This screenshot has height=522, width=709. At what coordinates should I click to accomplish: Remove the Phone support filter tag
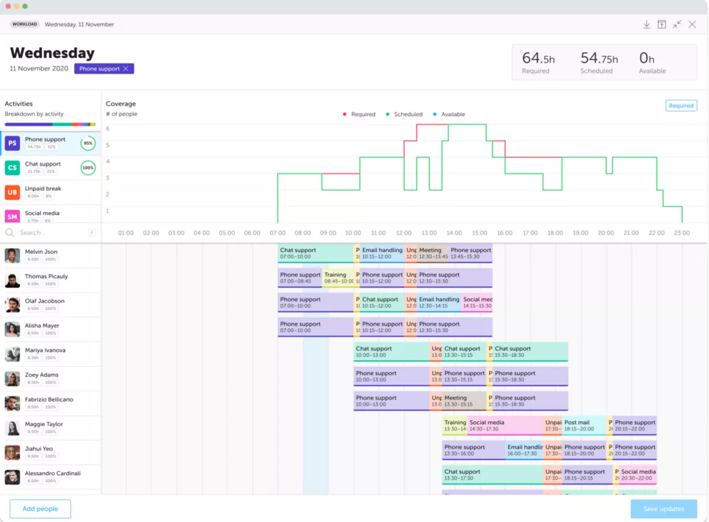(126, 69)
